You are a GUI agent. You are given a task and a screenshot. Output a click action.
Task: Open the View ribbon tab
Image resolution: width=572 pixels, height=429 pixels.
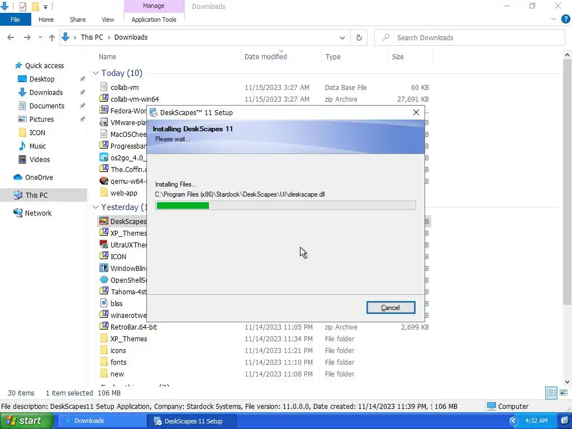coord(108,20)
